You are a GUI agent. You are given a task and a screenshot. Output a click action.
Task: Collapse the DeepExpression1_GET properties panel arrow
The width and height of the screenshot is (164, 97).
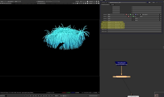pyautogui.click(x=101, y=2)
